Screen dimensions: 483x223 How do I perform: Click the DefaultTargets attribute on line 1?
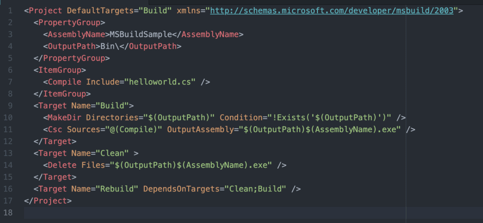[x=100, y=11]
